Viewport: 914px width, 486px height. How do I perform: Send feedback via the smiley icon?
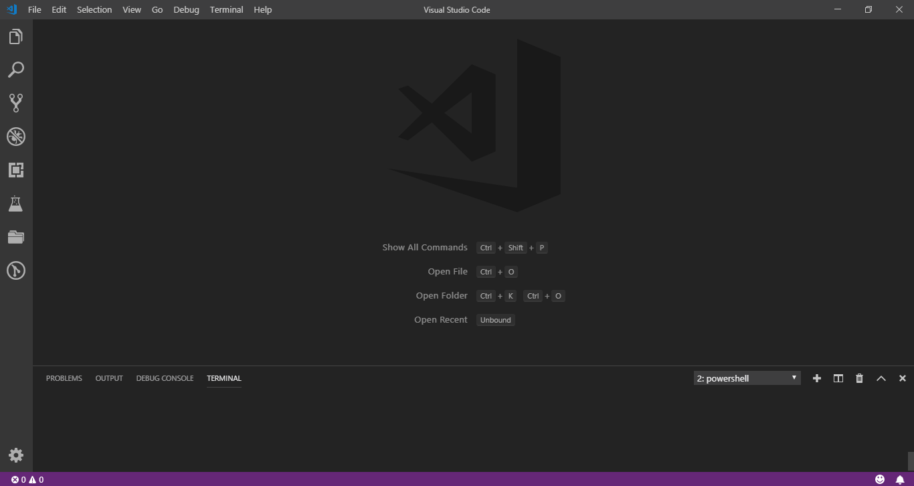click(x=880, y=479)
